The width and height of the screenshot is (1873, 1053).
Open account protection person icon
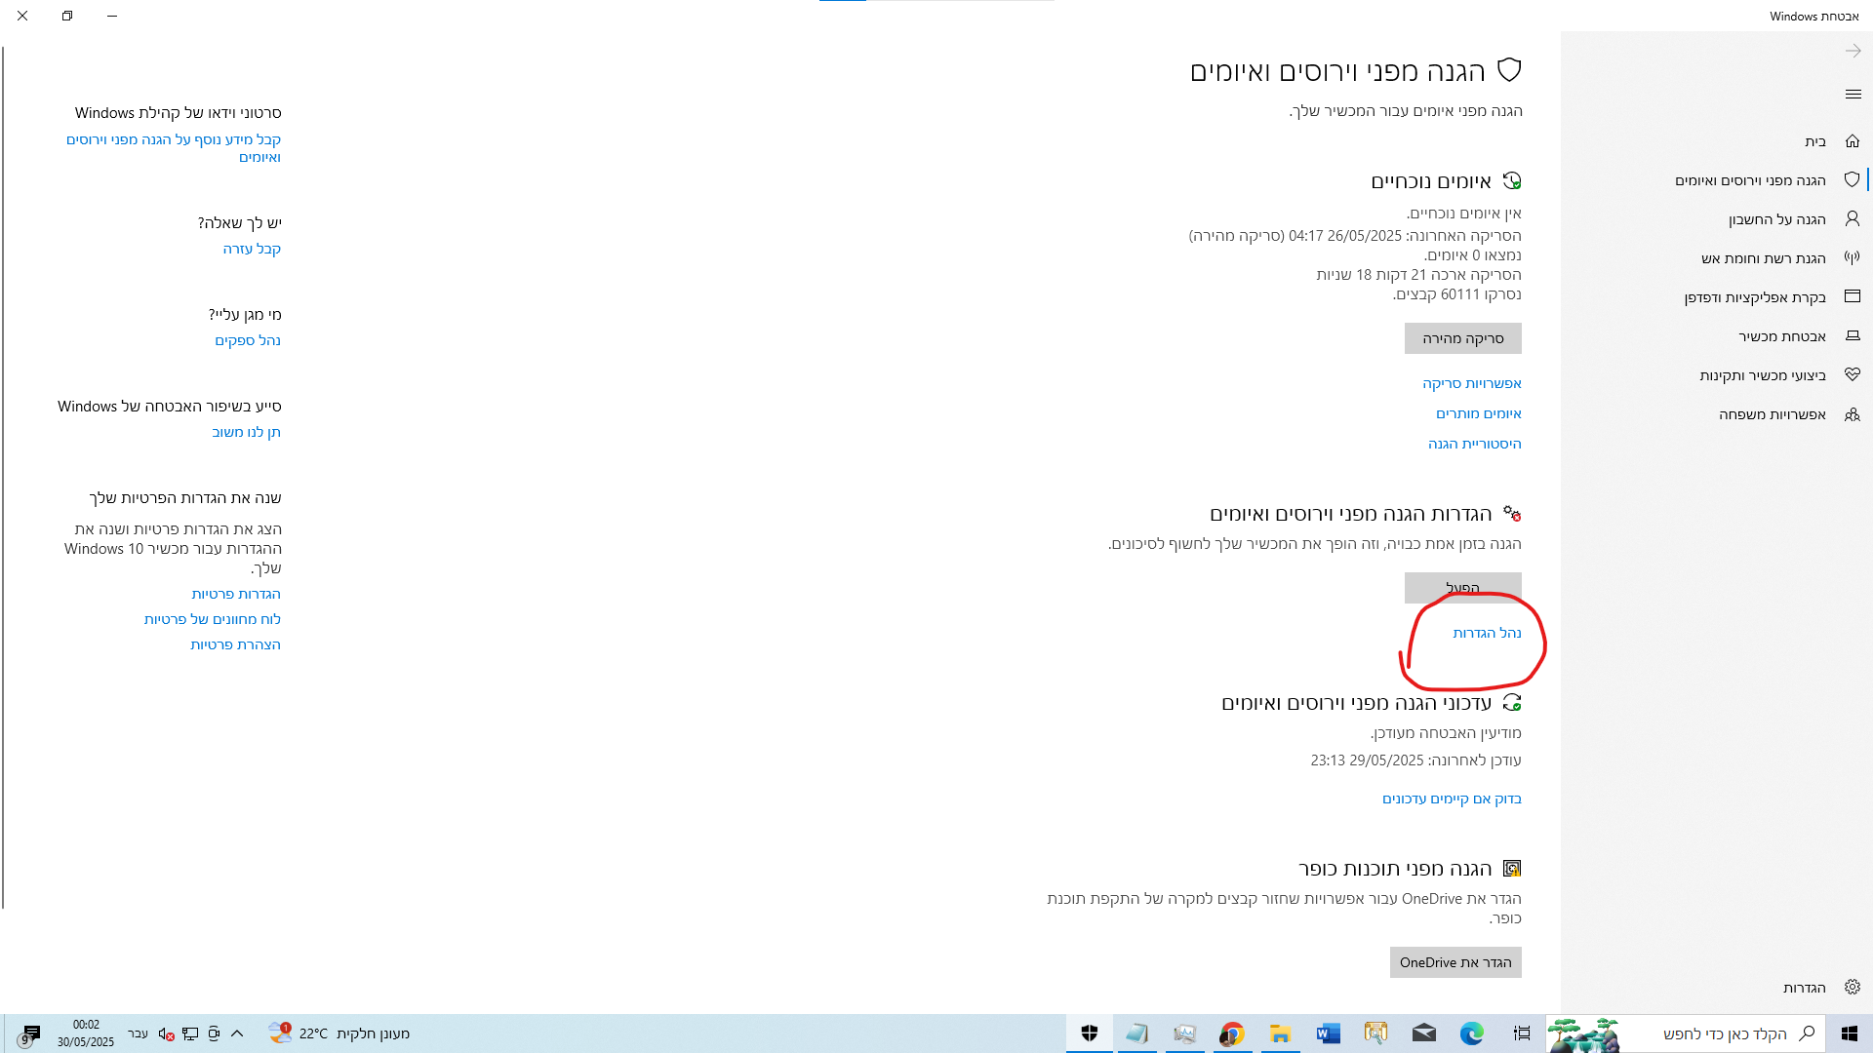pos(1852,219)
